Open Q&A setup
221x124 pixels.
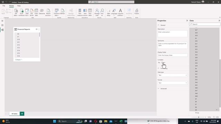[x=108, y=12]
